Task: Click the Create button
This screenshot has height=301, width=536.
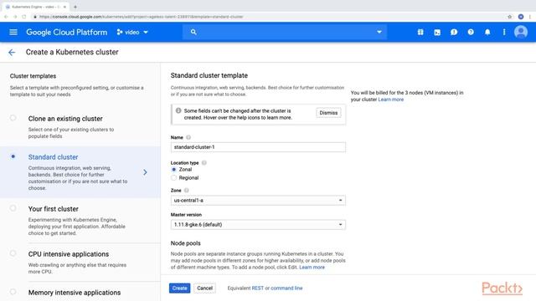Action: (179, 288)
